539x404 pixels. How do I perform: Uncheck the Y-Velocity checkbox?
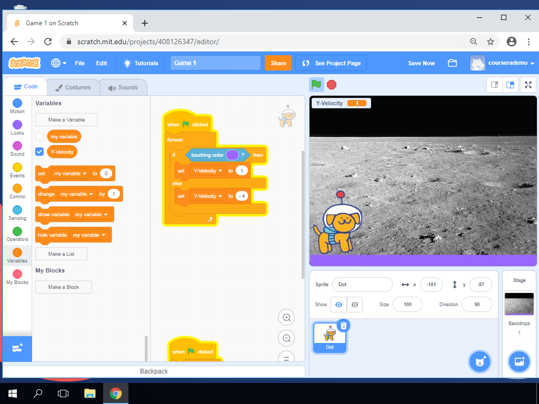tap(39, 151)
